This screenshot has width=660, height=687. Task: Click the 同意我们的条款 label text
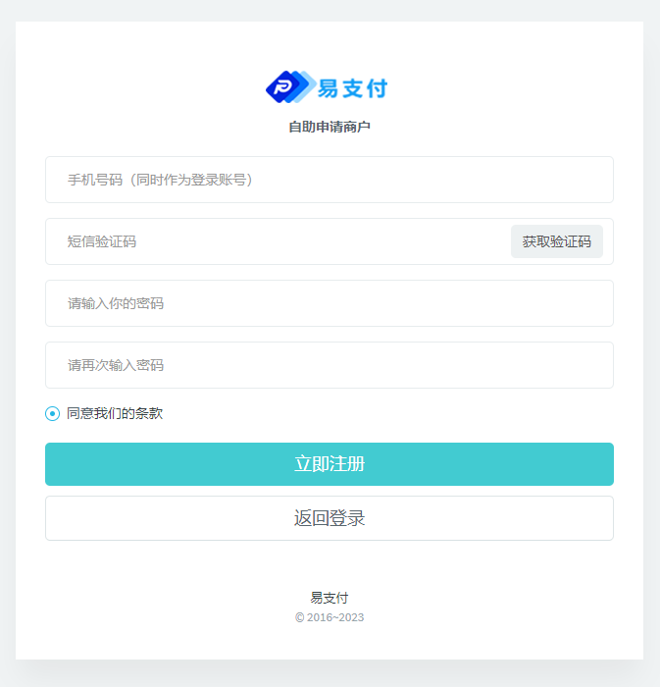tap(115, 414)
